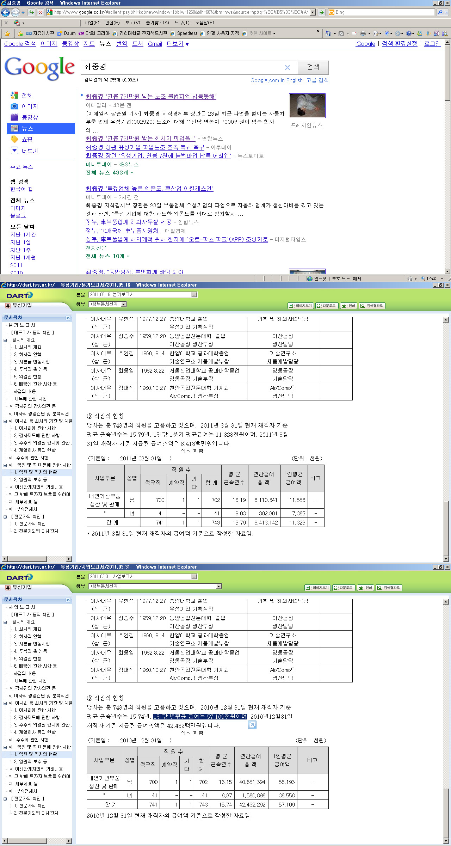451x846 pixels.
Task: Click the DART logo in 분기보고서 window
Action: click(20, 295)
